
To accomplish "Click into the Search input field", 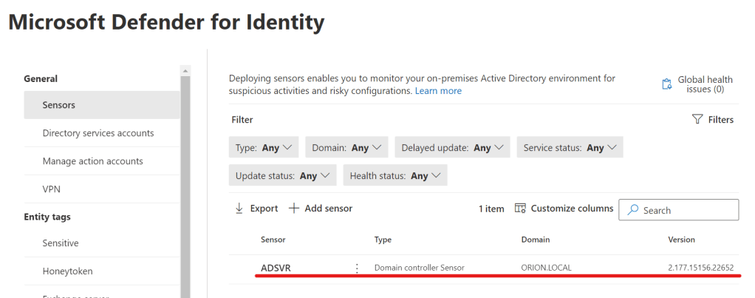I will point(687,210).
